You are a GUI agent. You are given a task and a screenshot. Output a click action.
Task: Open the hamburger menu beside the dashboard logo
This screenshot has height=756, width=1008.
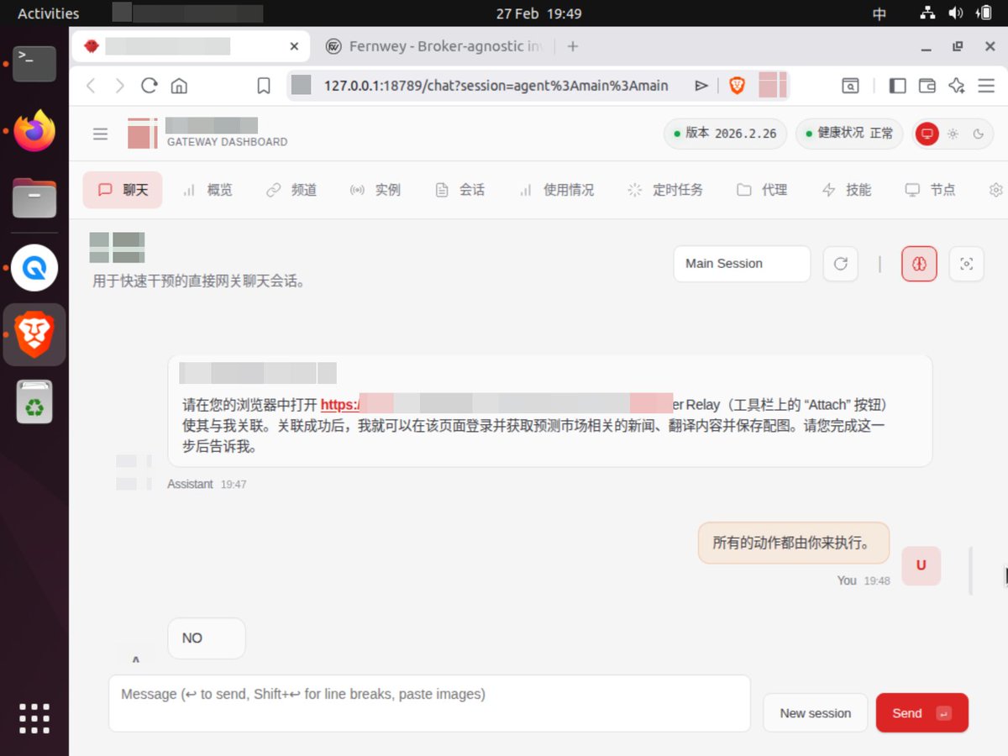(x=100, y=134)
